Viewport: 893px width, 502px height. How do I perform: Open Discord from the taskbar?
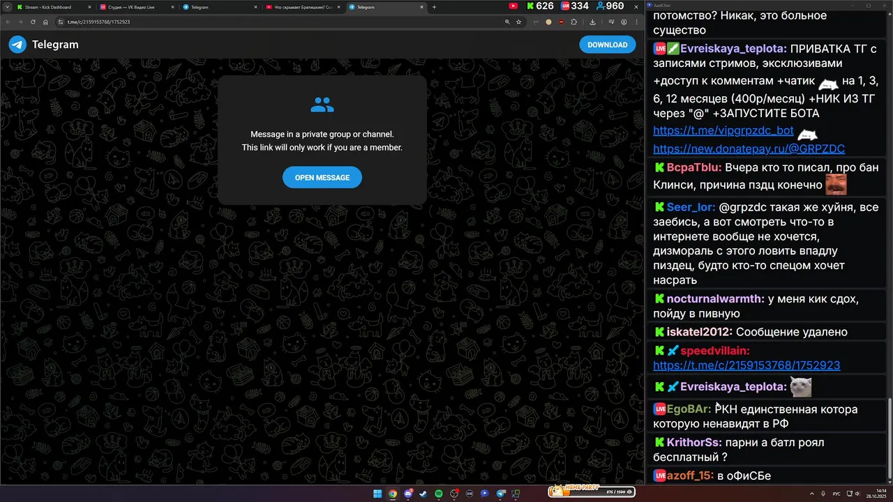pyautogui.click(x=408, y=494)
